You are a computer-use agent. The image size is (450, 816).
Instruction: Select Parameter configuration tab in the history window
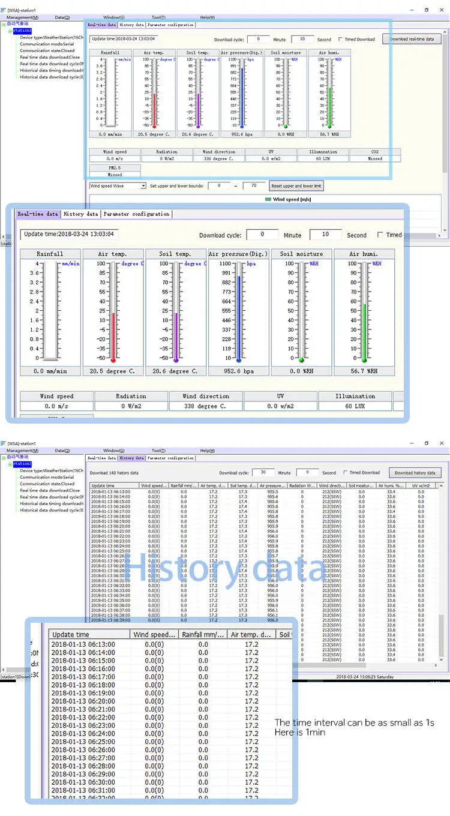pos(170,458)
